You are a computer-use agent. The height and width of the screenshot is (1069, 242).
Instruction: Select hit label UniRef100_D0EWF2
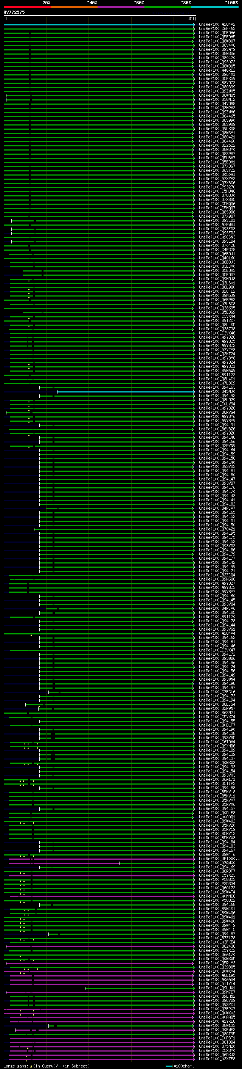[x=217, y=1030]
